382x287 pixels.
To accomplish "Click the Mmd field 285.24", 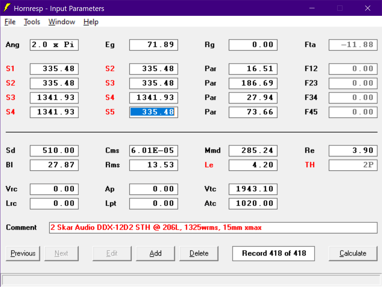I will point(253,151).
